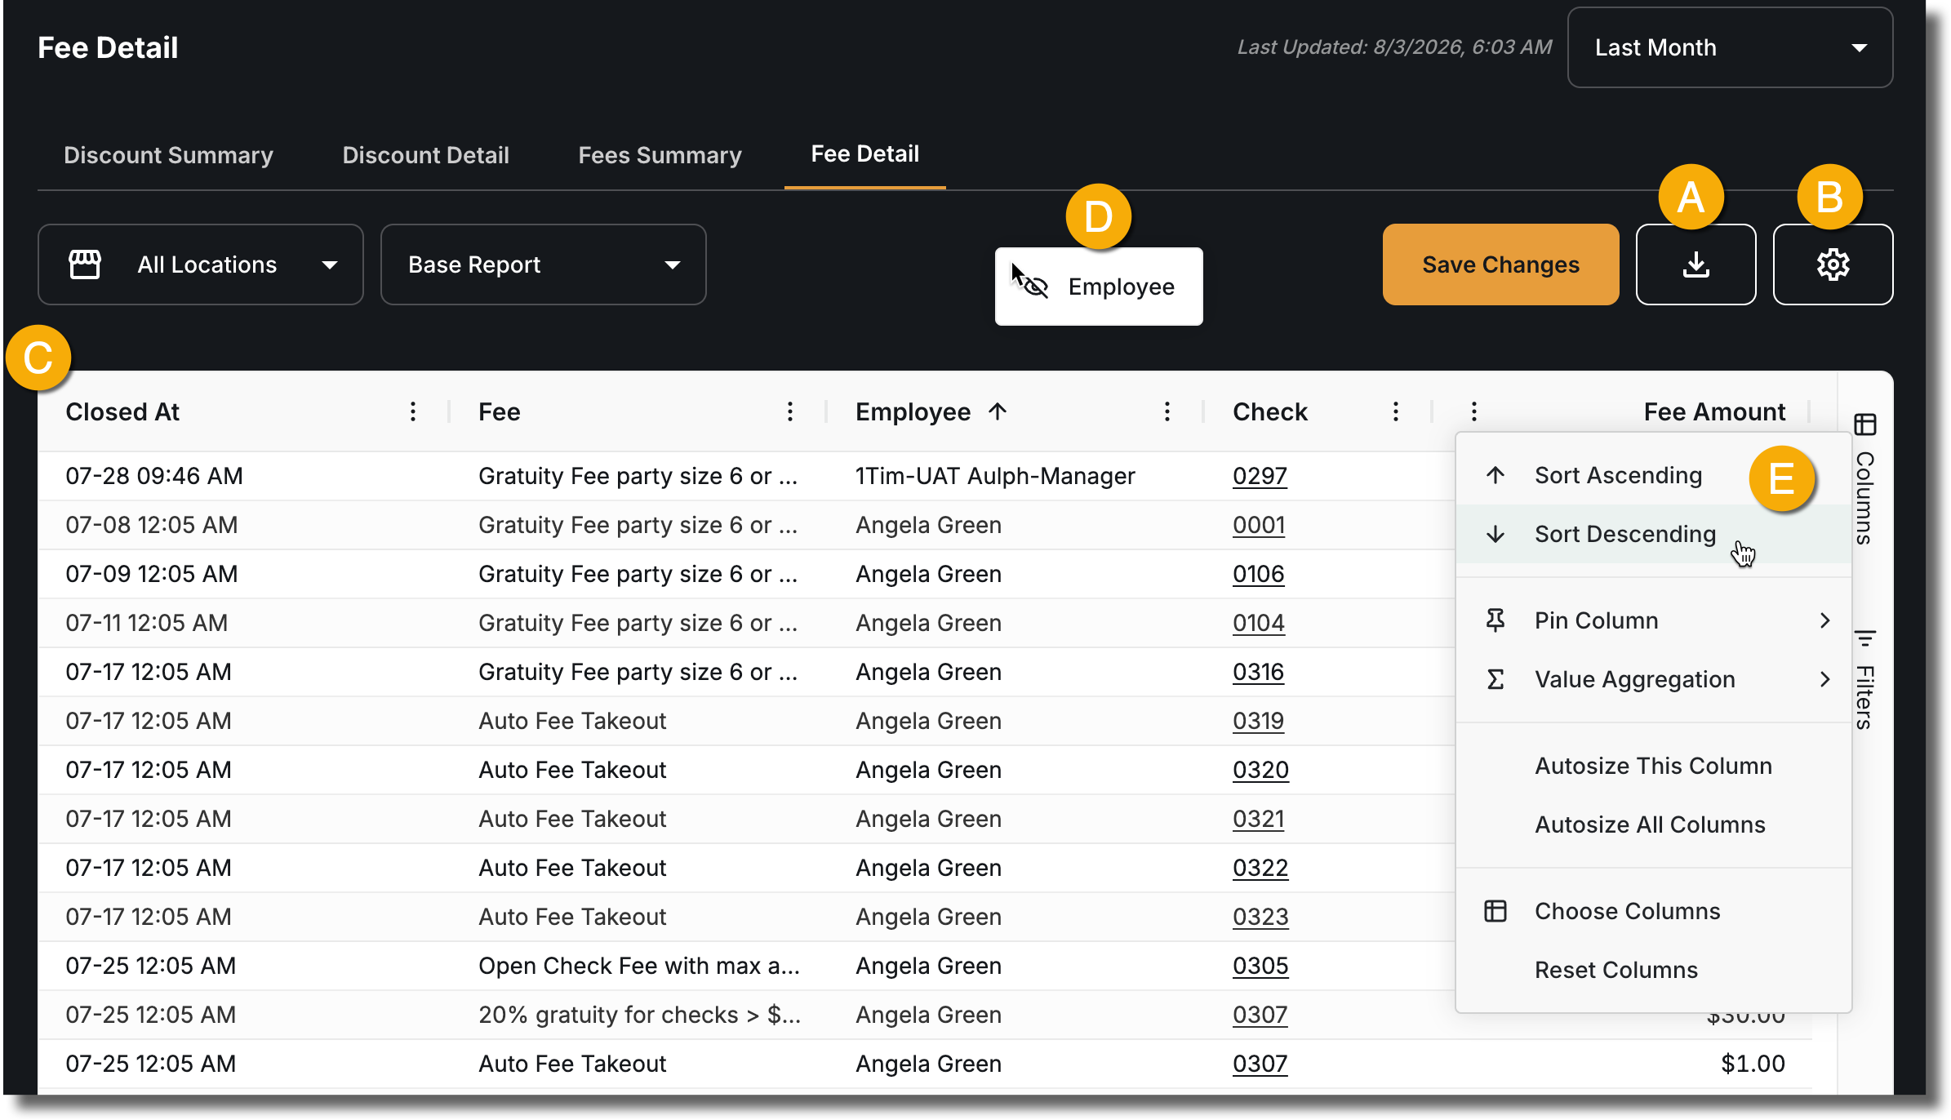Image resolution: width=1951 pixels, height=1120 pixels.
Task: Click the table icon beside Choose Columns
Action: (x=1495, y=911)
